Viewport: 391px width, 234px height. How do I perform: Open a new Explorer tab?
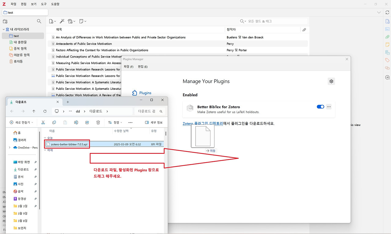point(68,102)
